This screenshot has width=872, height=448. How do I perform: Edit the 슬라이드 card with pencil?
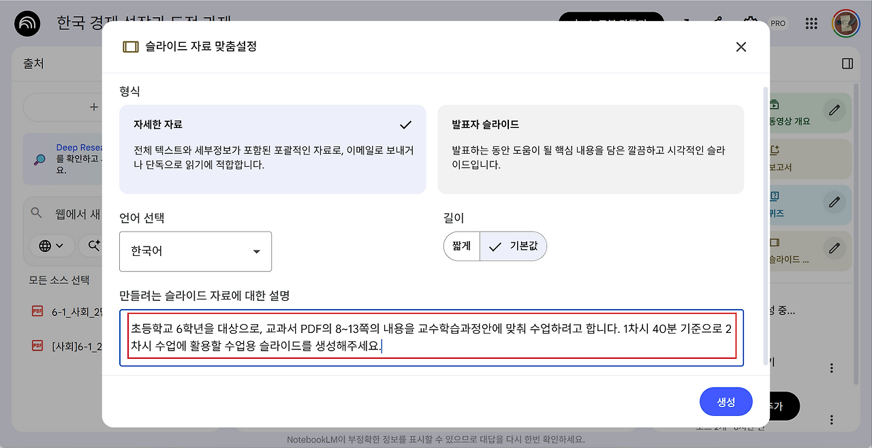(x=835, y=248)
